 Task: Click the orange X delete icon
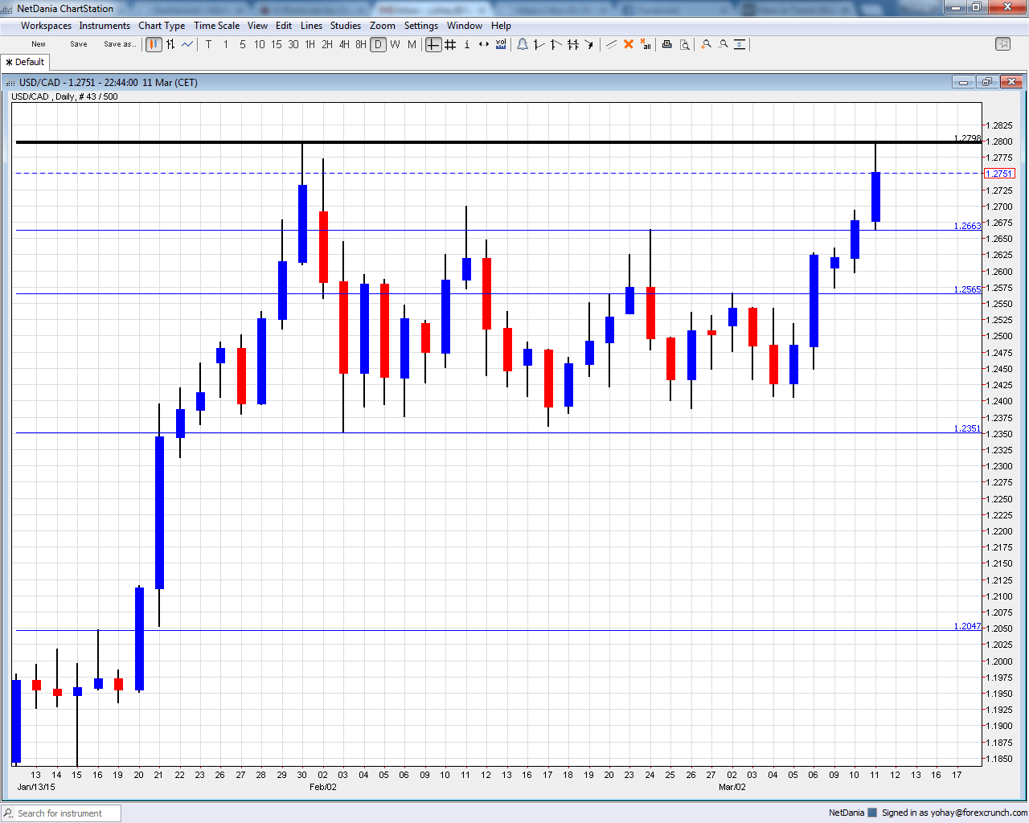(x=629, y=44)
